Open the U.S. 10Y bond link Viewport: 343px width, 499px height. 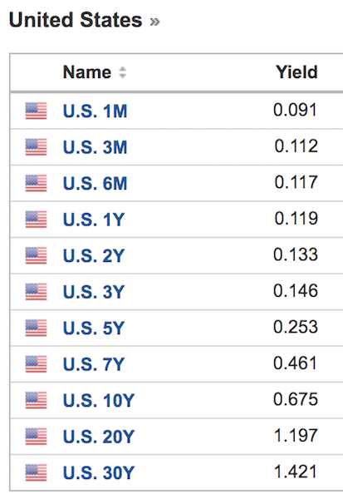click(x=99, y=400)
